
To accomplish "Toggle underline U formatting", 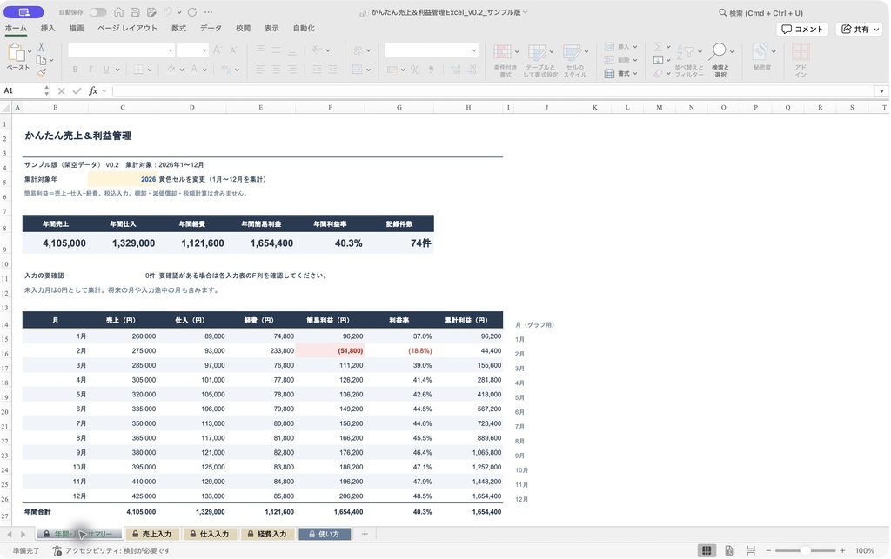I will point(106,70).
